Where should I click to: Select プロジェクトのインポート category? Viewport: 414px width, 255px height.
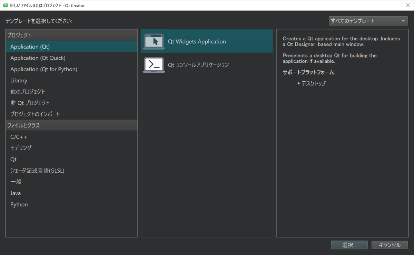click(x=72, y=114)
